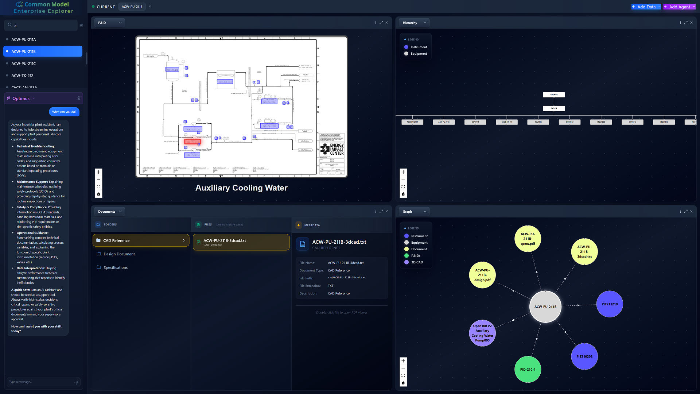The height and width of the screenshot is (394, 700).
Task: Delete the Optimus chat using the trash icon
Action: (79, 98)
